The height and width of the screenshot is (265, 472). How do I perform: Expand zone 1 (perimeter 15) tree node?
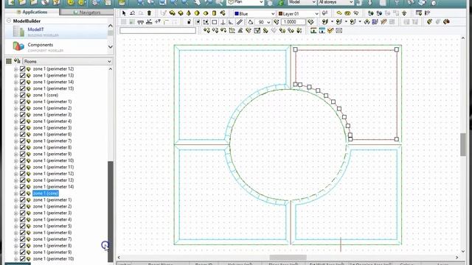(x=16, y=88)
